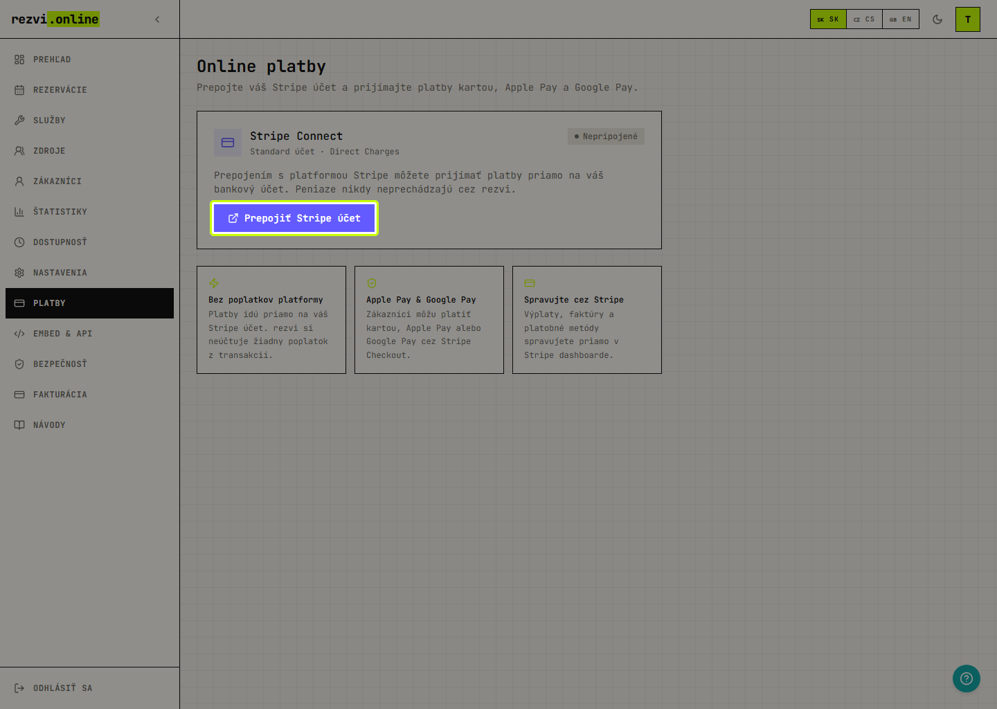
Task: Open Zákazníci in the sidebar
Action: pyautogui.click(x=89, y=181)
